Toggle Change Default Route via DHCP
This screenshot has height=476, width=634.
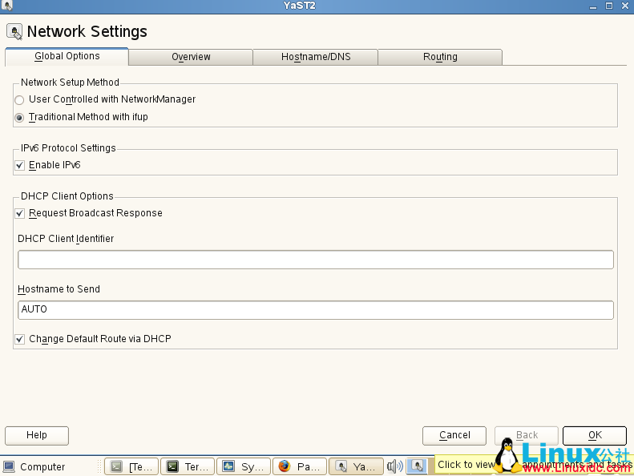pyautogui.click(x=19, y=340)
